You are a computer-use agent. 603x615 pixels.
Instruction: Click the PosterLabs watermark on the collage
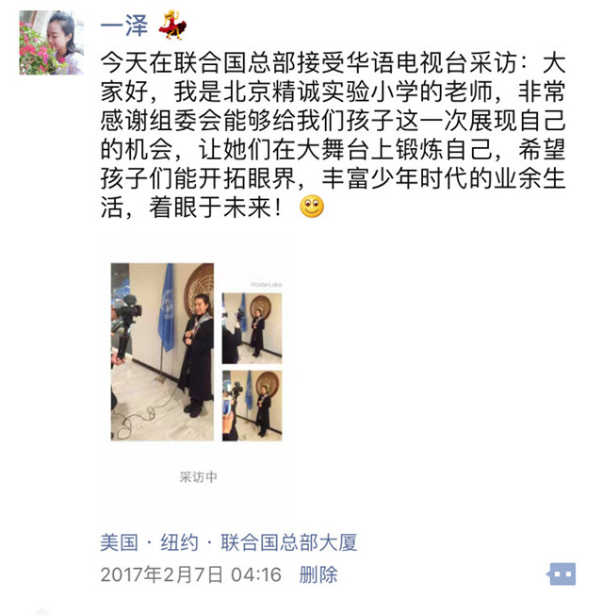point(266,284)
